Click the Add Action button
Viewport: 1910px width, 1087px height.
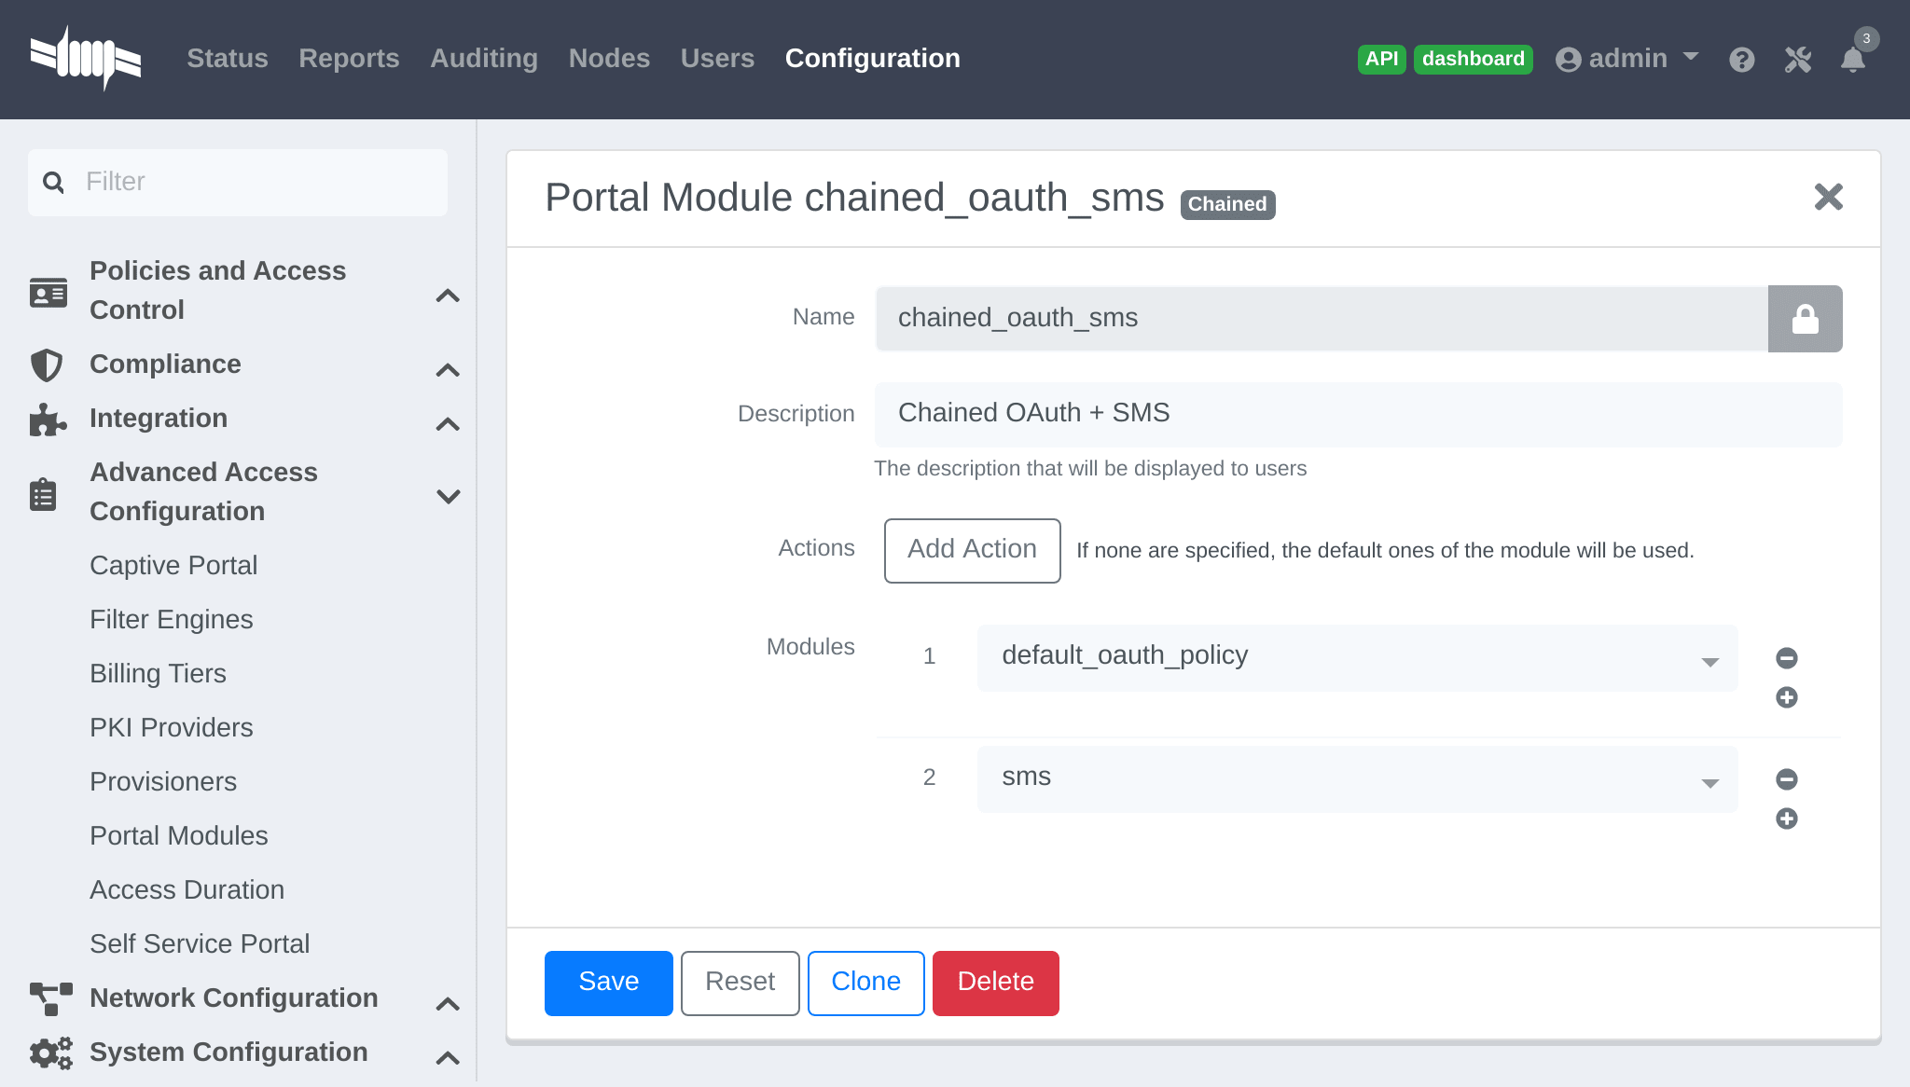point(971,549)
